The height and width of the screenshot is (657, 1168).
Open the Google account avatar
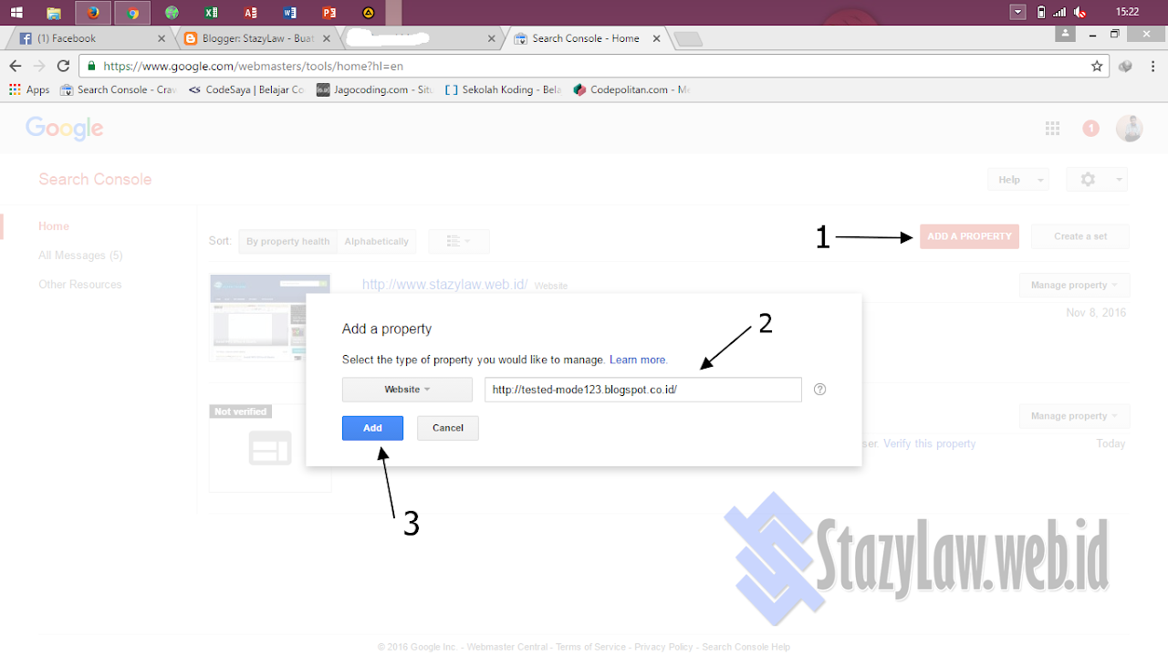click(1129, 129)
